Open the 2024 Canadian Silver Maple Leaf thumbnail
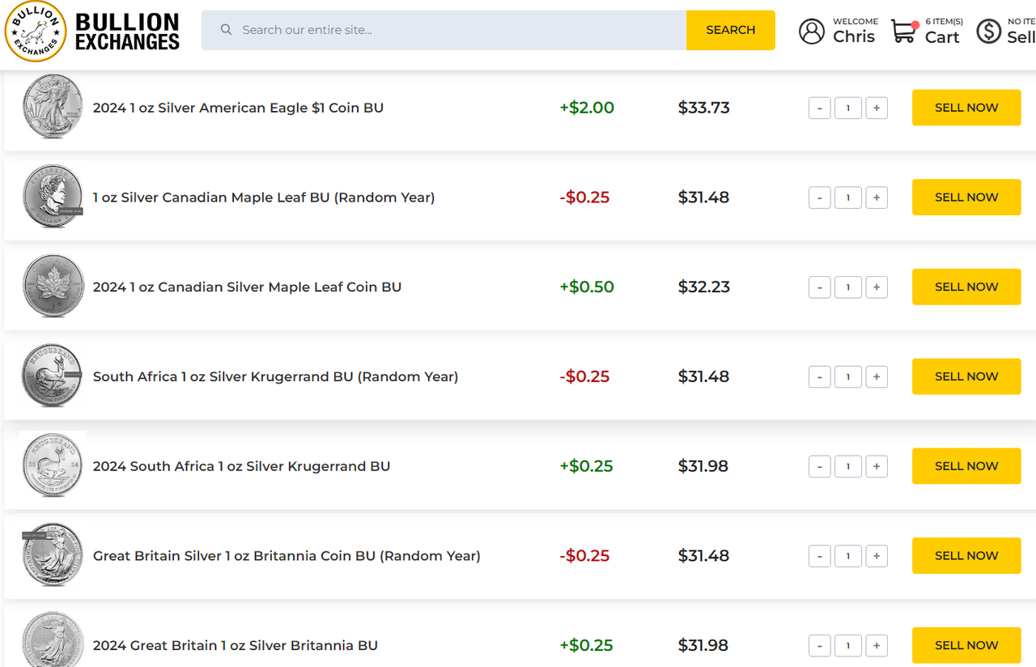 (x=53, y=286)
